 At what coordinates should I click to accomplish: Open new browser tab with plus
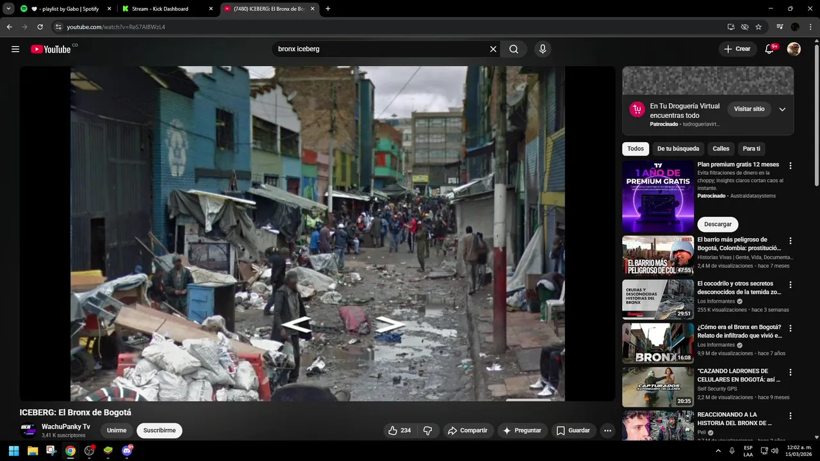(x=328, y=9)
